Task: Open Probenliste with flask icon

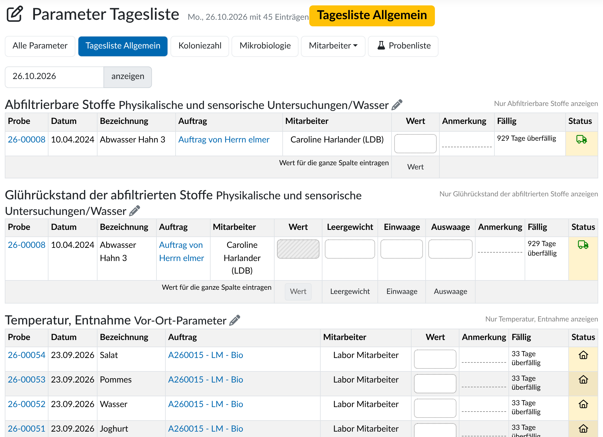Action: point(403,46)
